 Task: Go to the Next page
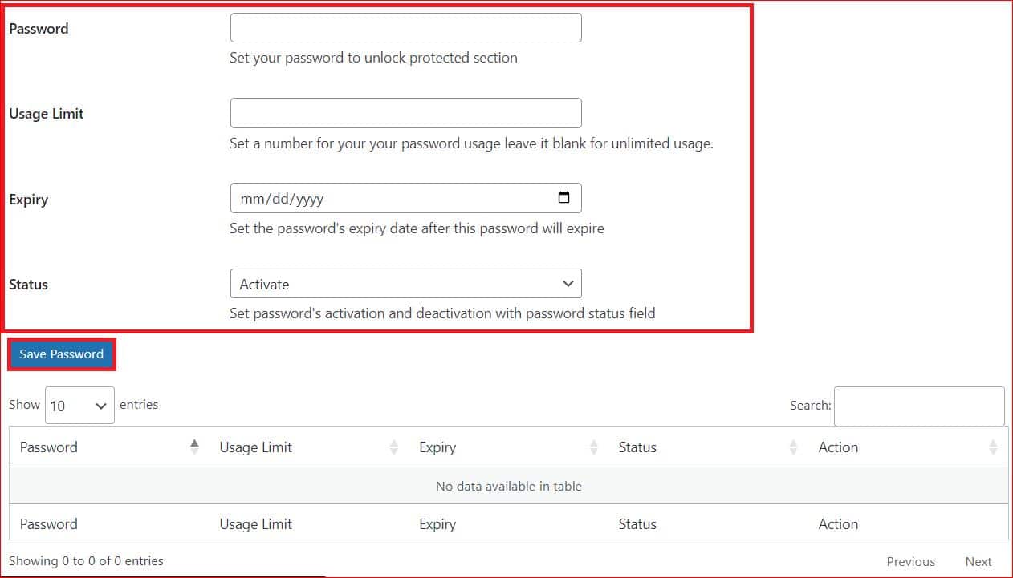(978, 561)
